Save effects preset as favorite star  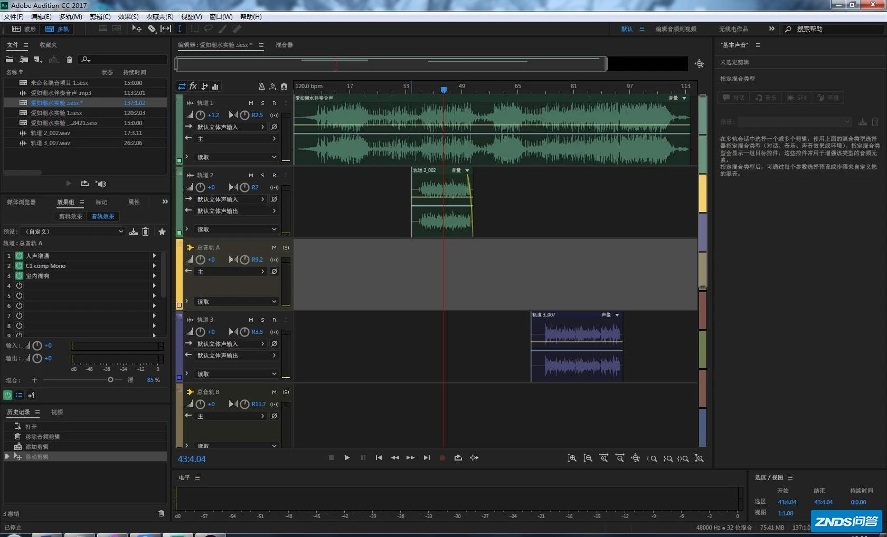(x=162, y=232)
